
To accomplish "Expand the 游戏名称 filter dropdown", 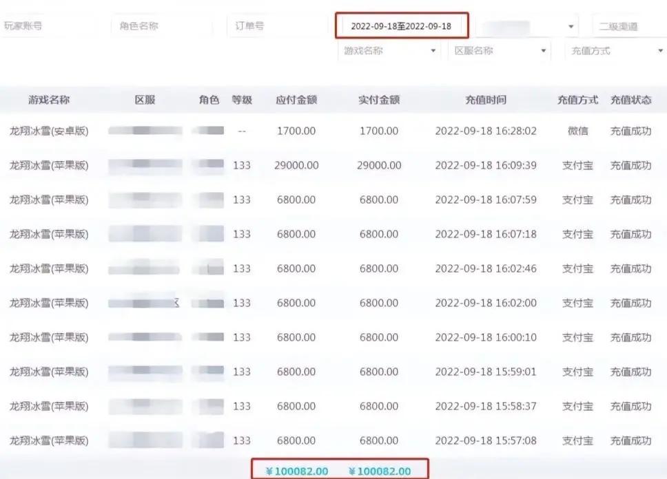I will [389, 51].
